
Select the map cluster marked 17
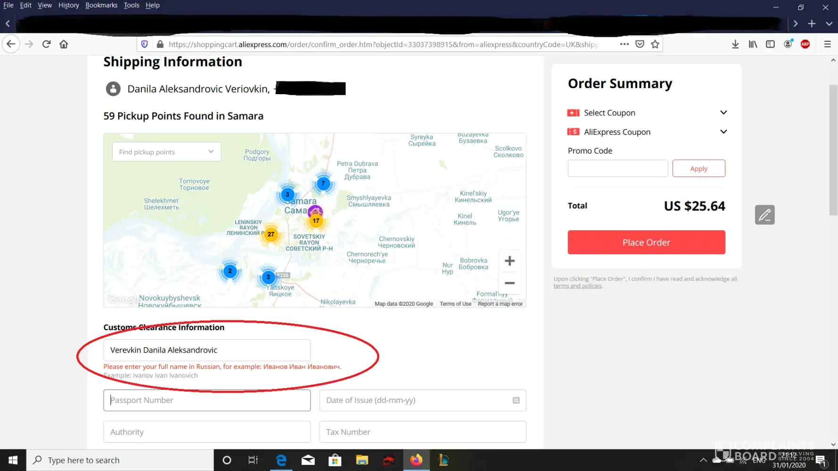pos(316,220)
